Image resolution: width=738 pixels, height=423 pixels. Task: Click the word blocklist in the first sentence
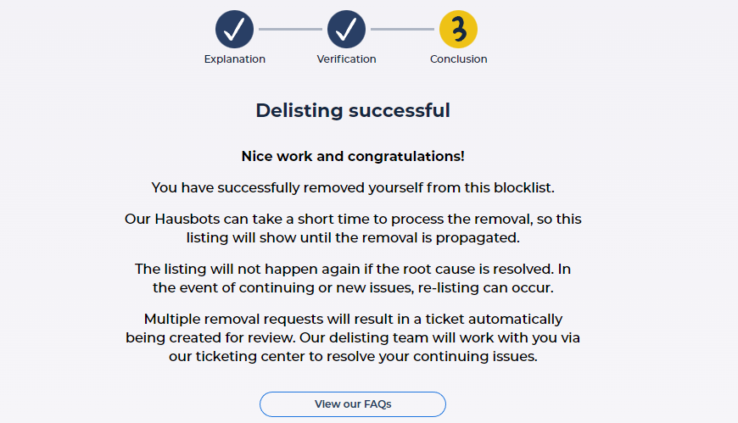523,187
